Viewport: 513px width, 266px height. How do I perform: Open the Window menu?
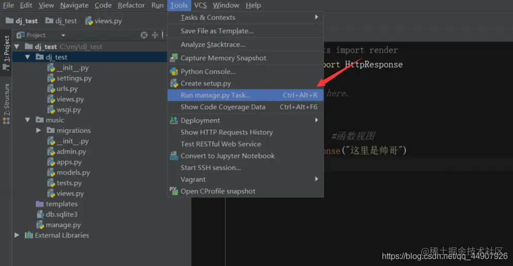click(x=226, y=5)
